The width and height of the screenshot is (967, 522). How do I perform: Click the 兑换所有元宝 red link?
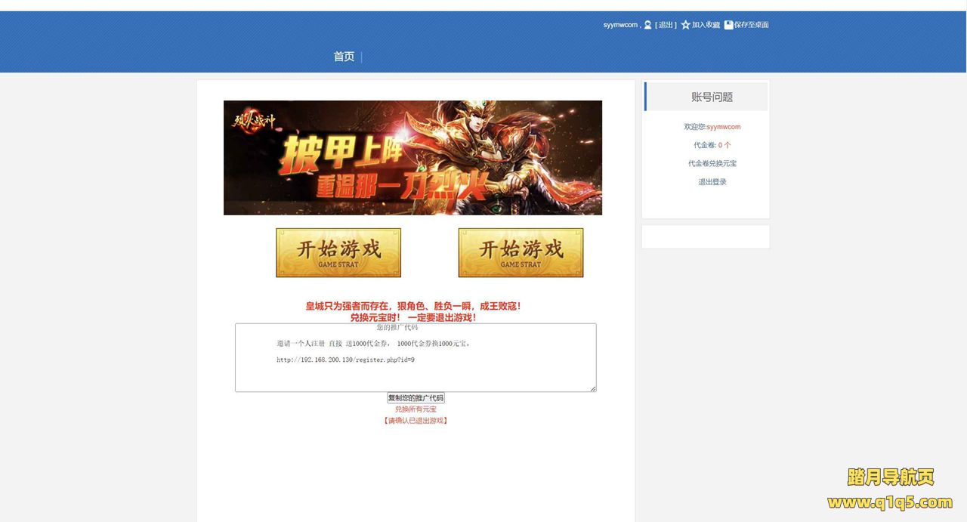point(416,409)
